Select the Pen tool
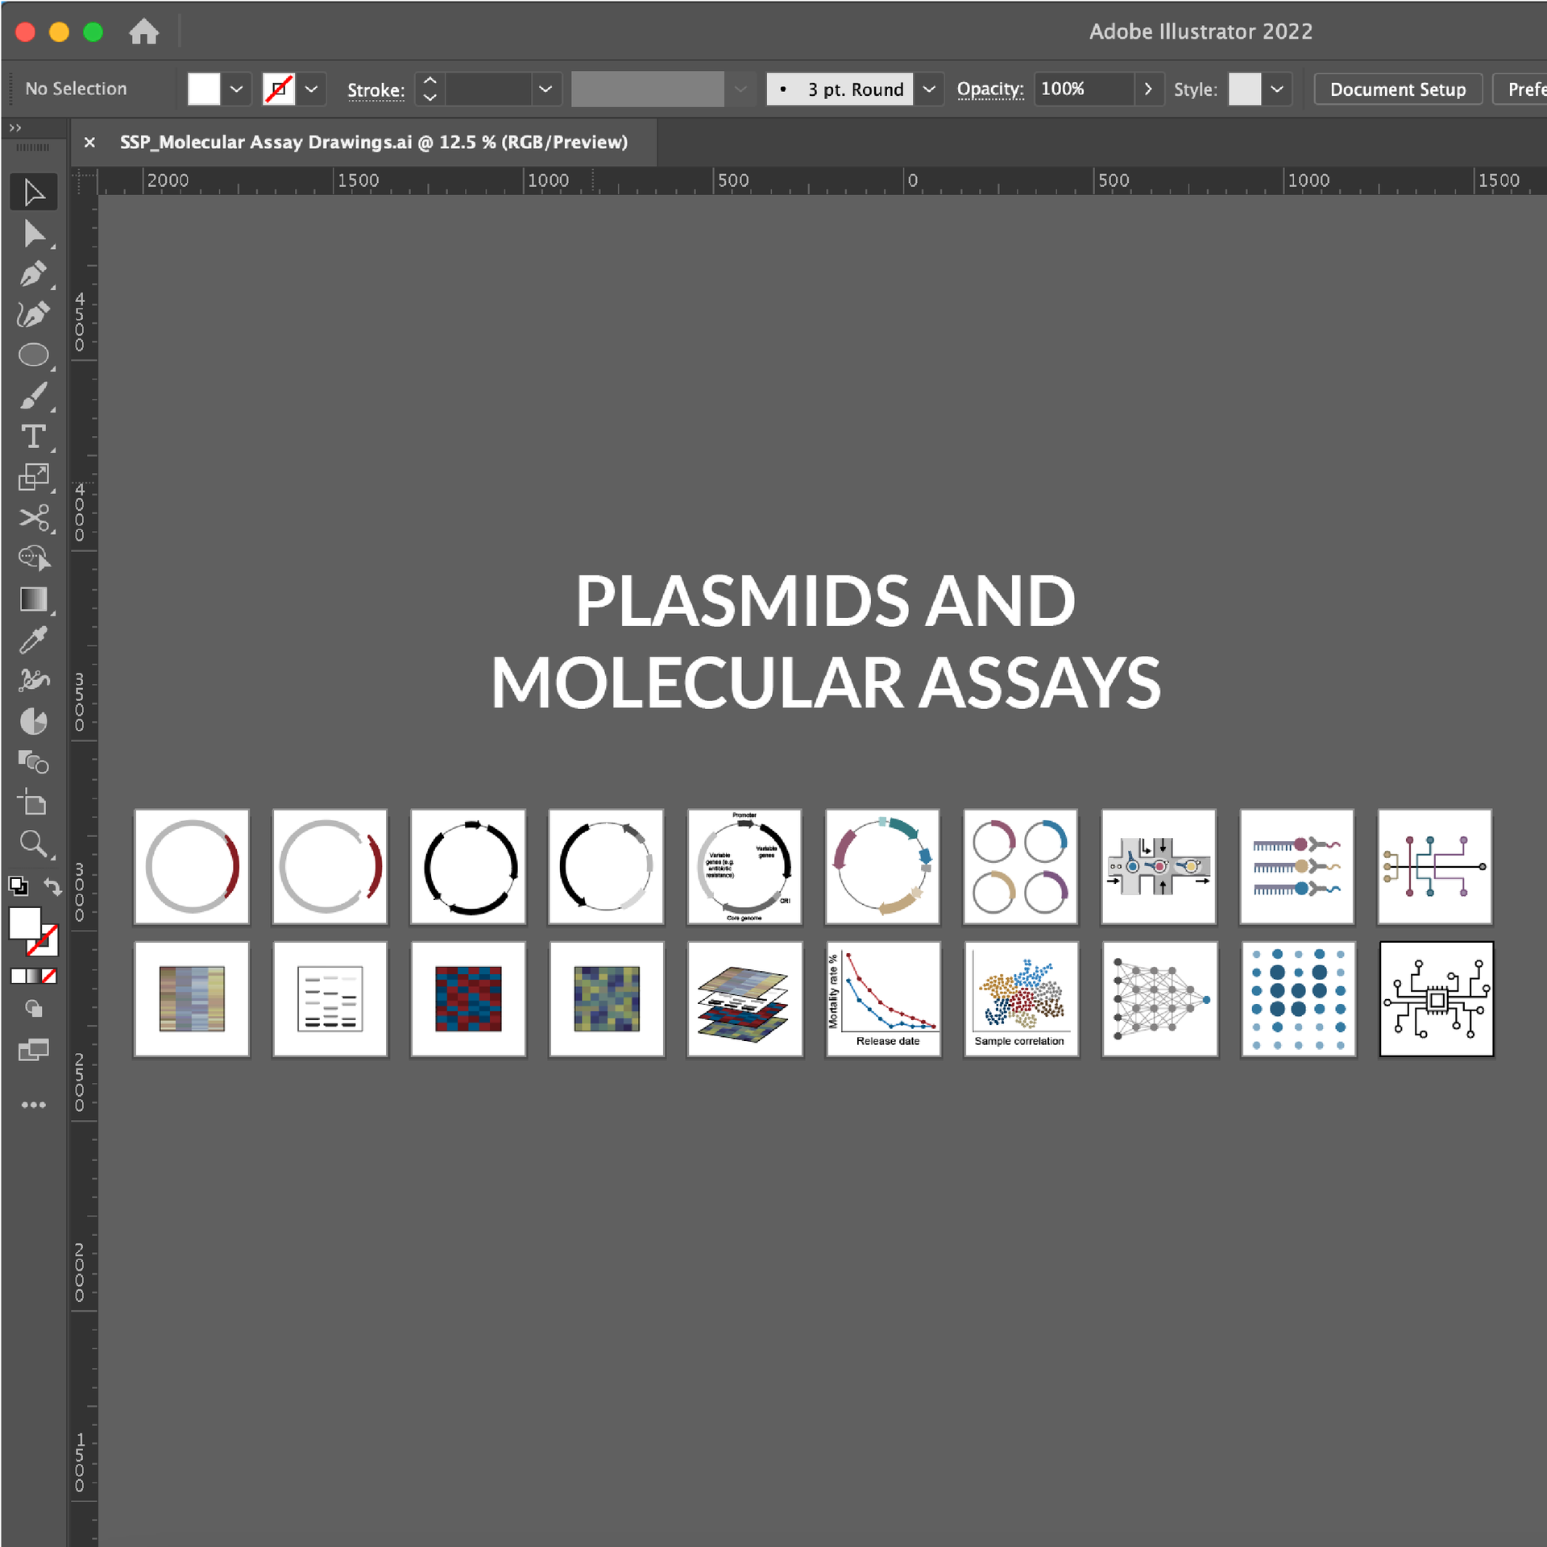Screen dimensions: 1547x1547 (x=34, y=274)
